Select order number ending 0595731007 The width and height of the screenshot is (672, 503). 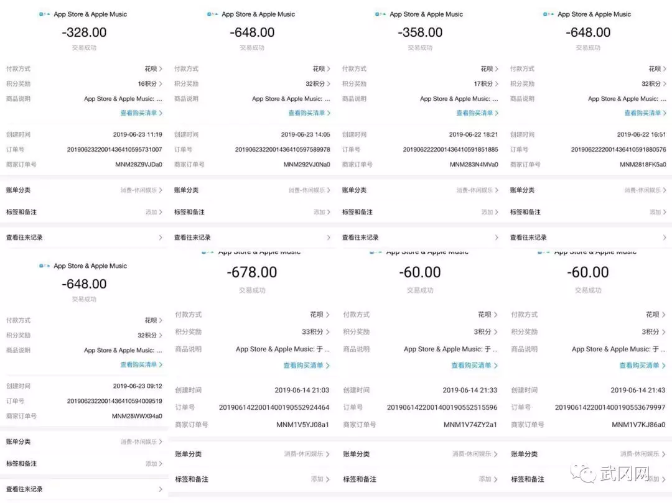tap(114, 149)
